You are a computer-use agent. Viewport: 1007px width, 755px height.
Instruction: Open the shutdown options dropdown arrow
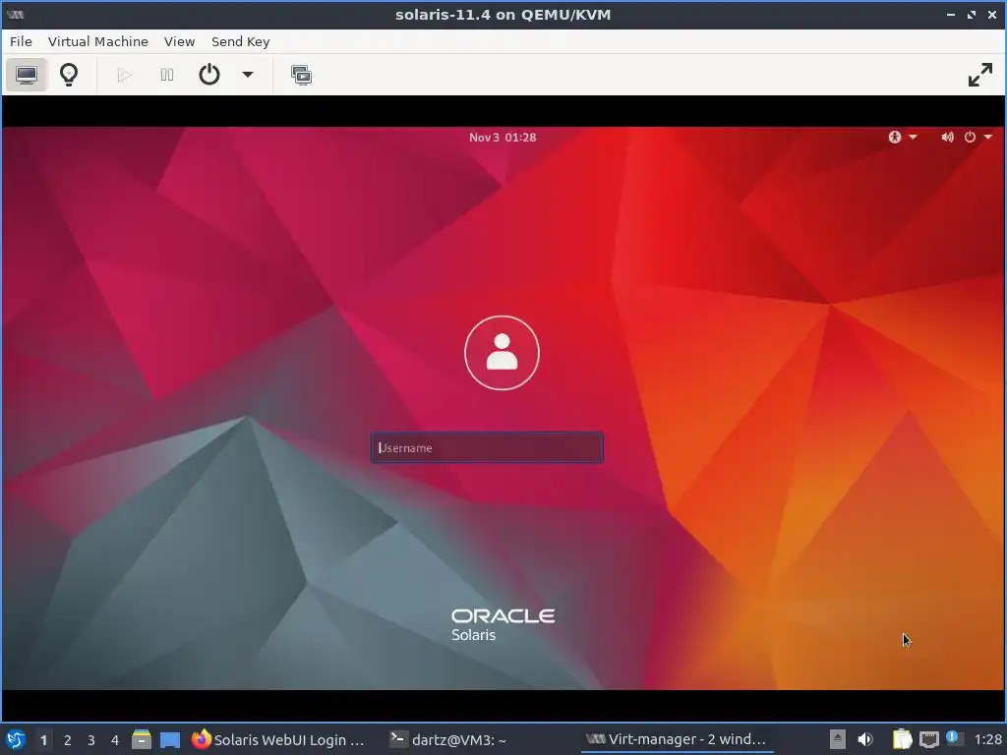coord(247,75)
